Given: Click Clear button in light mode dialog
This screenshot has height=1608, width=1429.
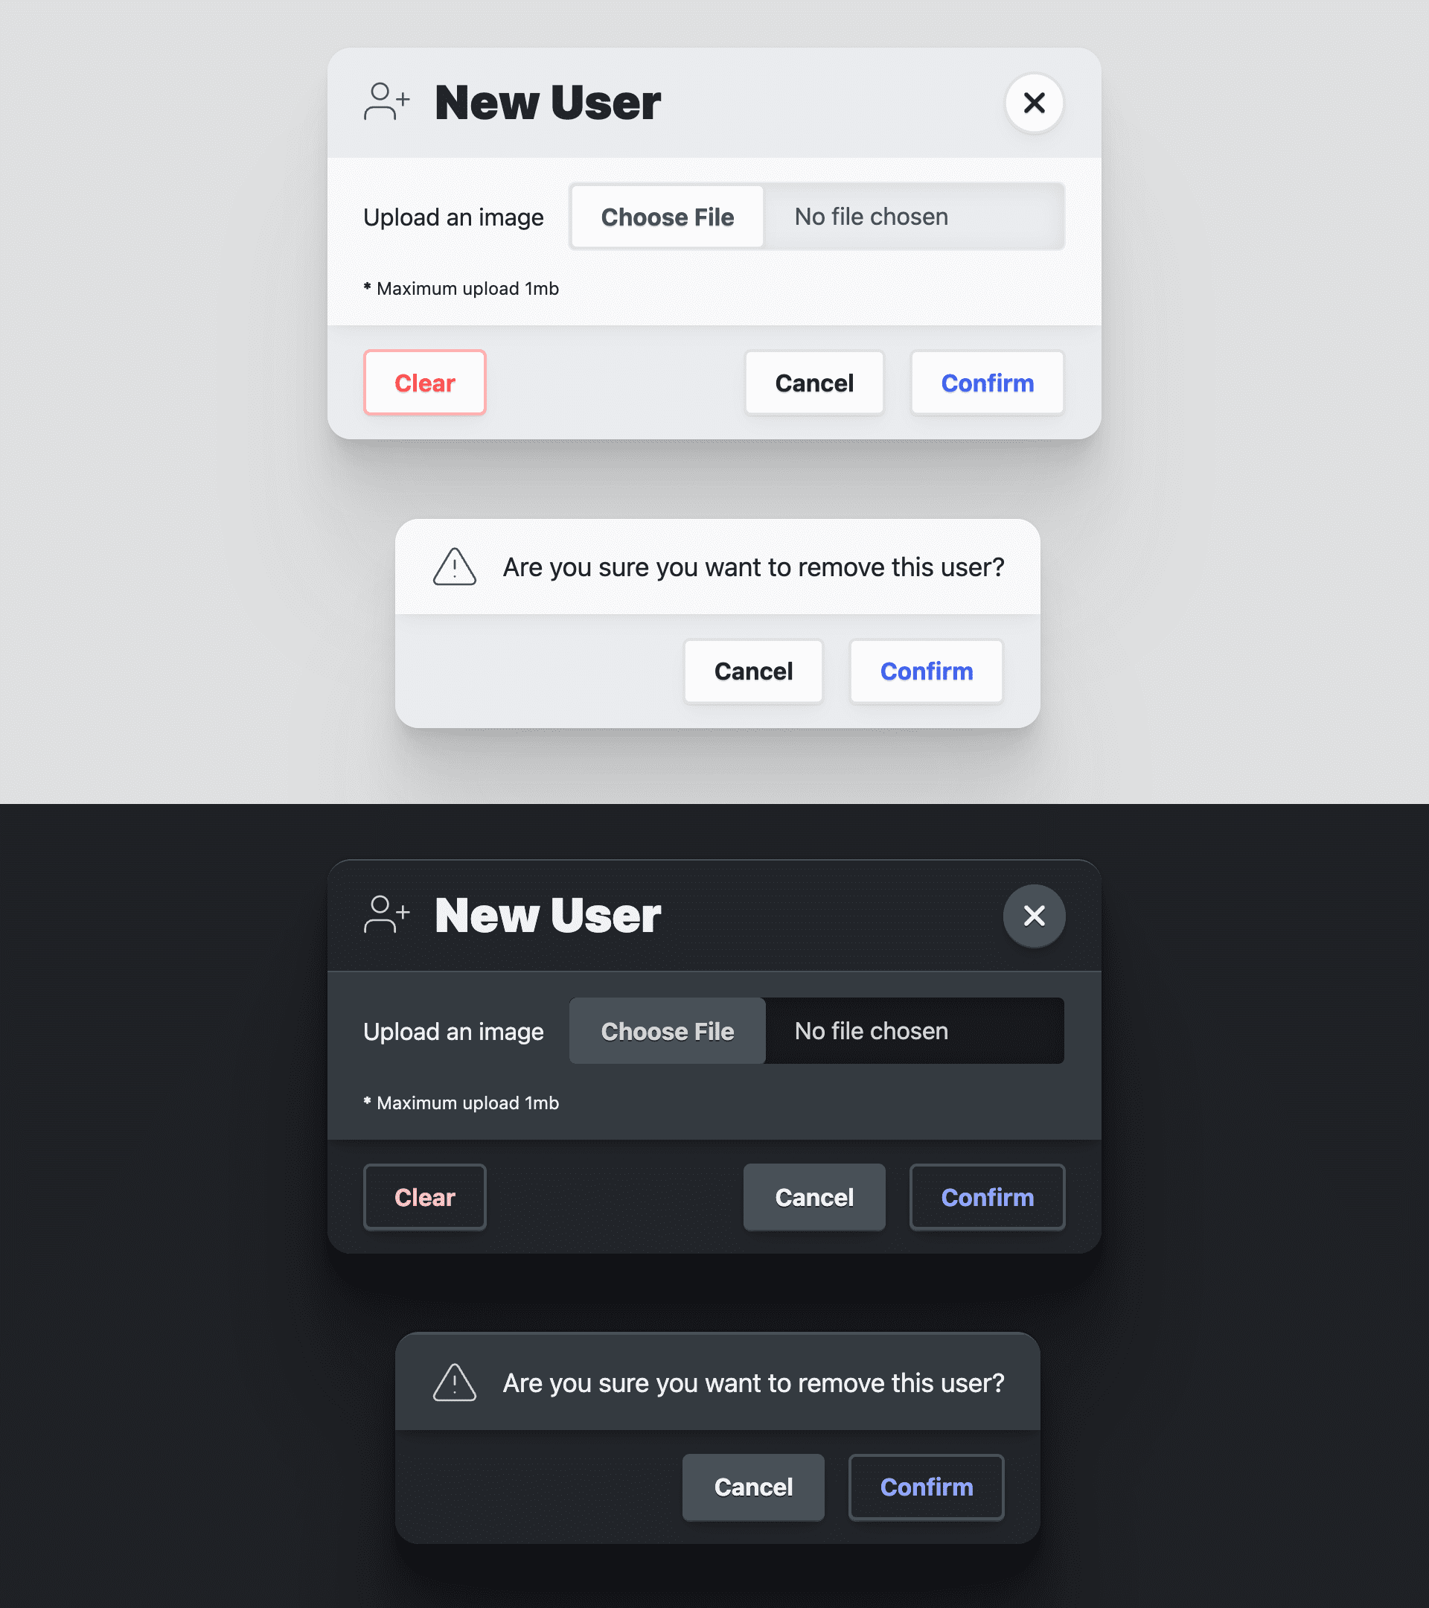Looking at the screenshot, I should (425, 382).
